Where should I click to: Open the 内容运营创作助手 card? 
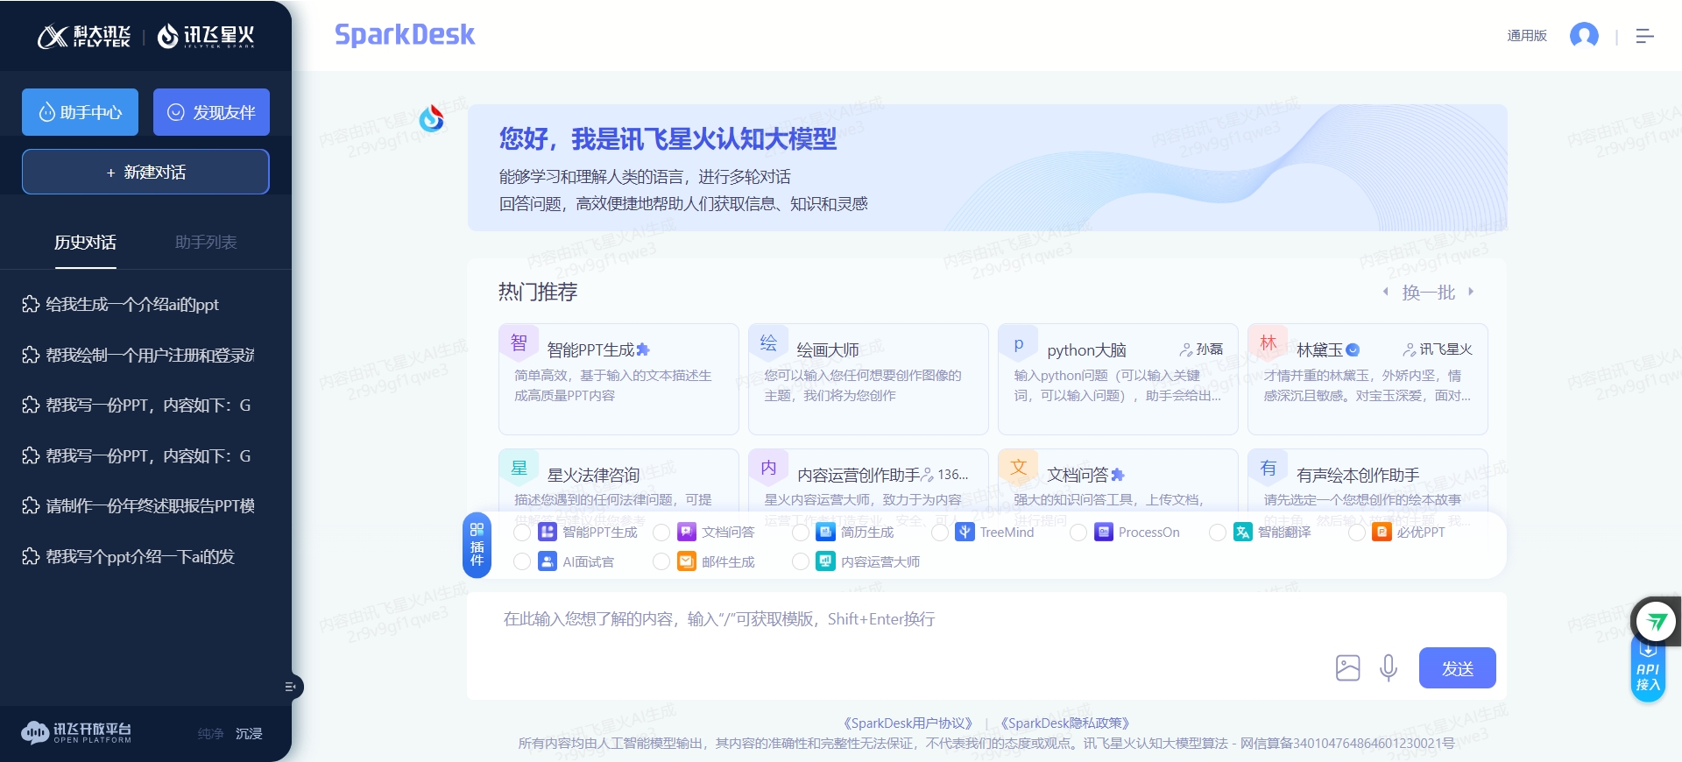(868, 480)
